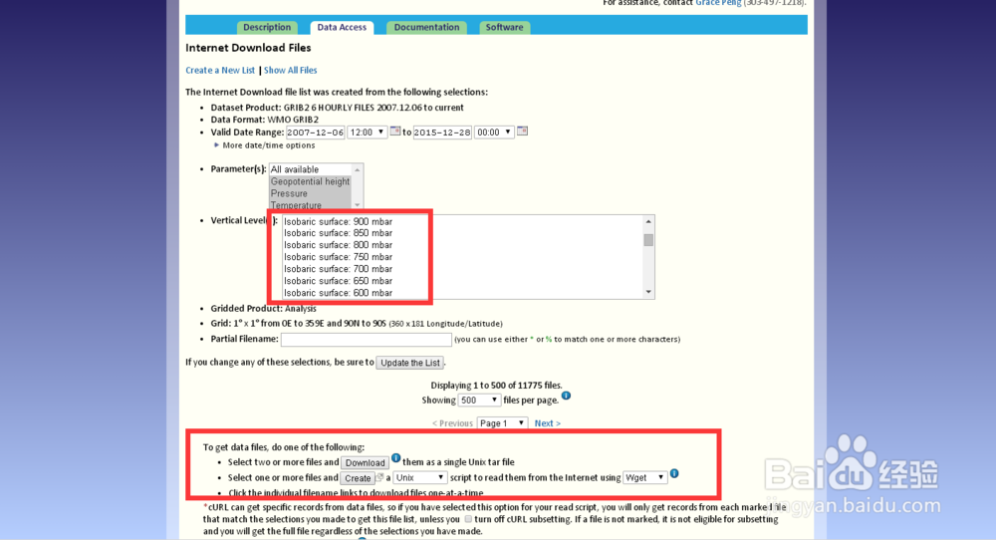Click the Create script button

(x=358, y=478)
